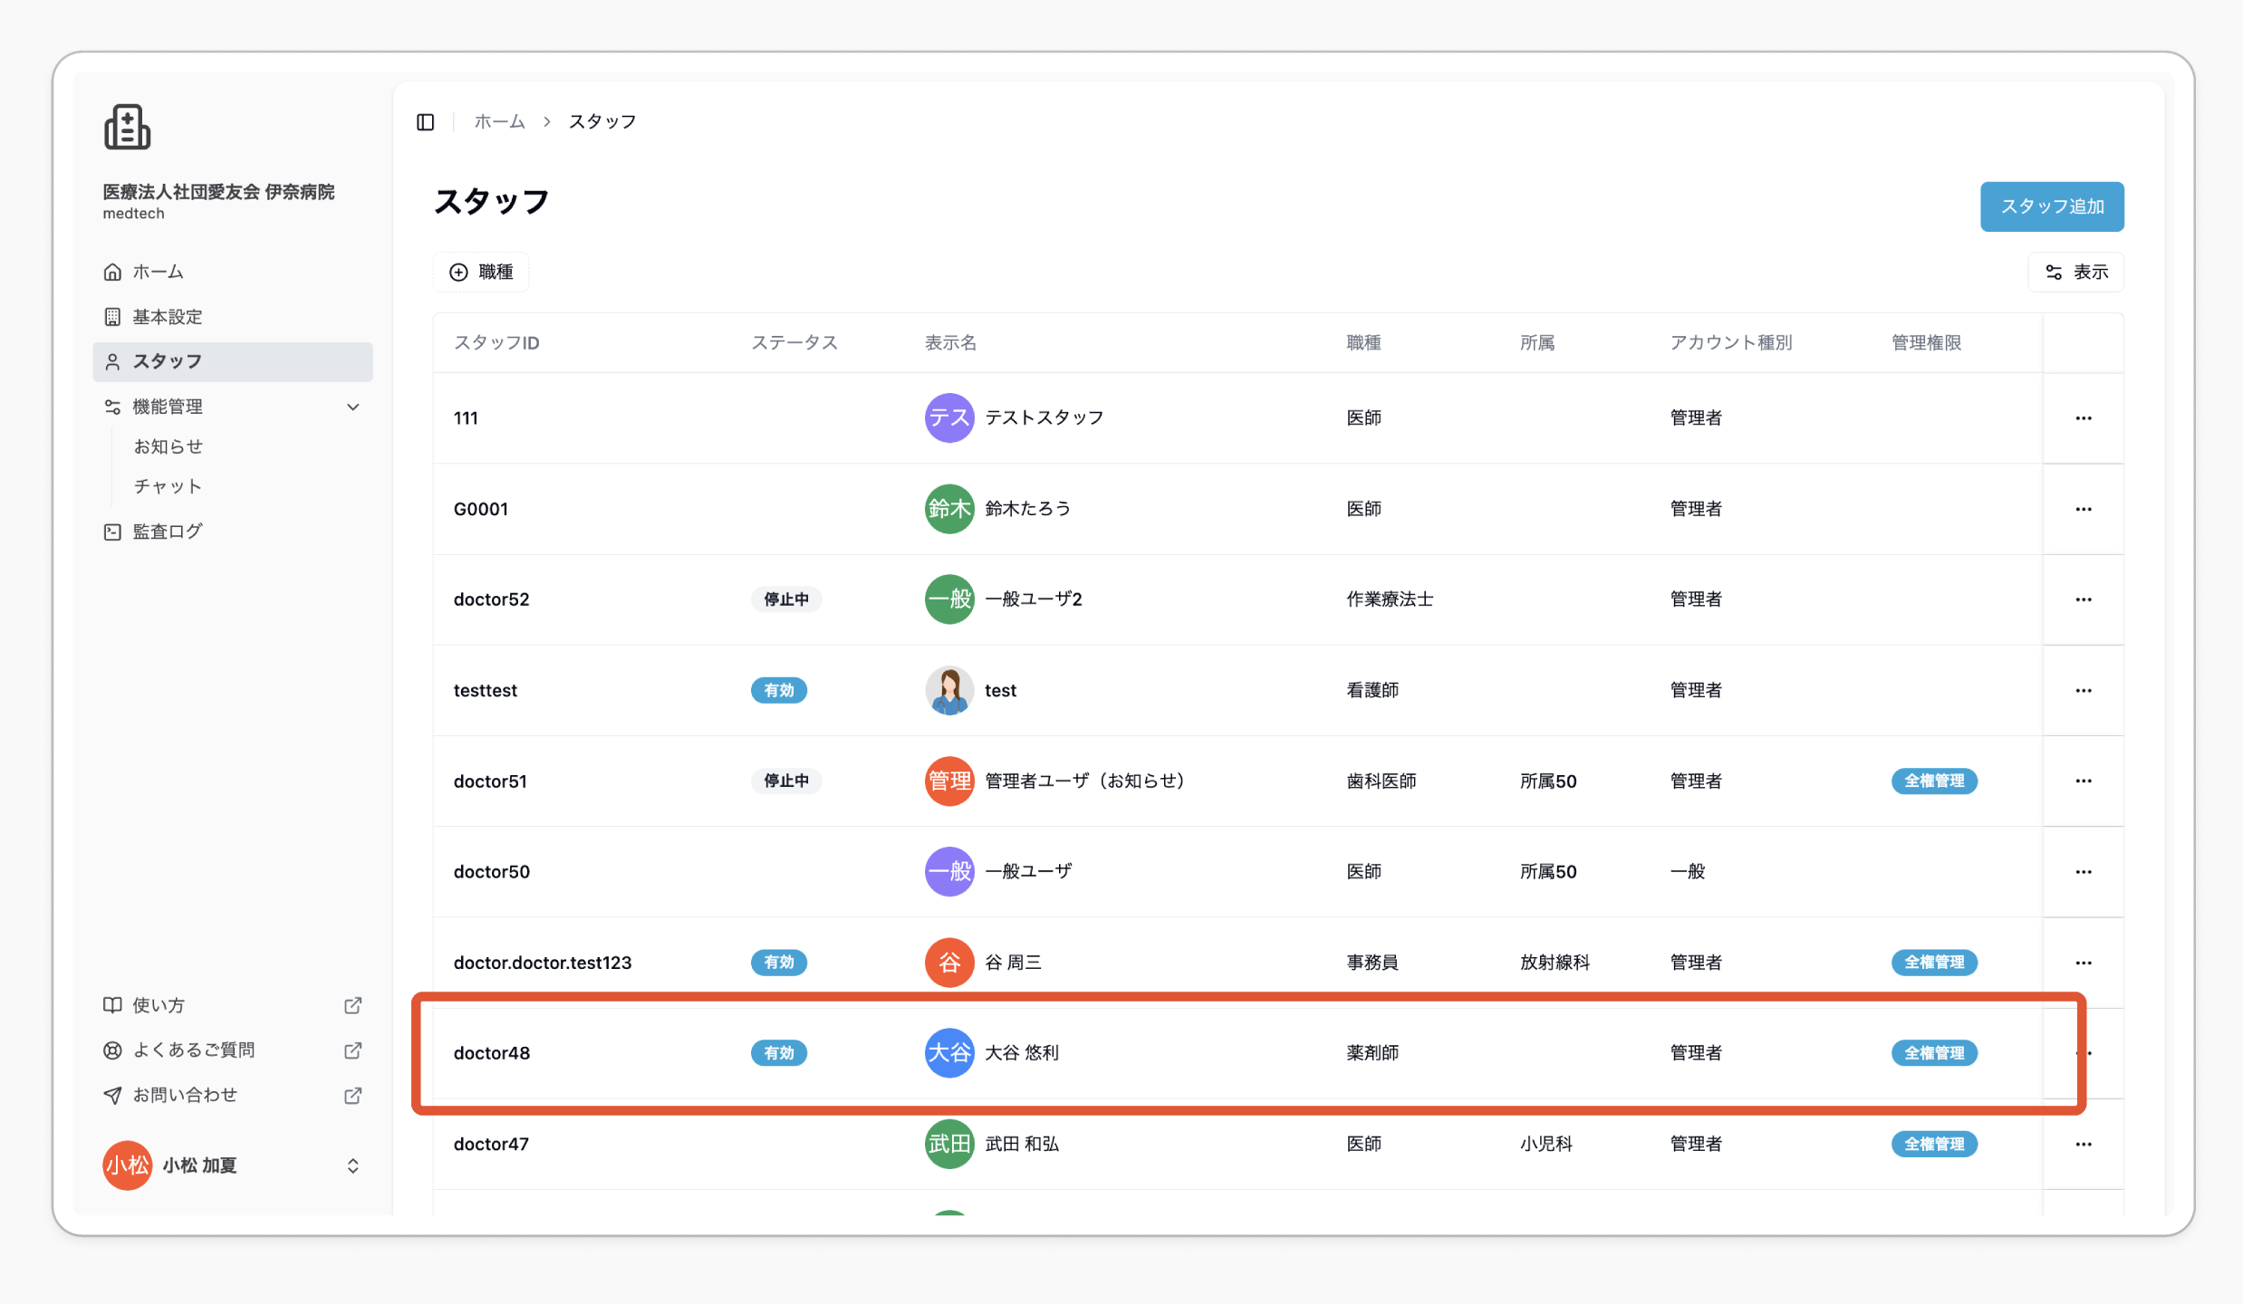Click the test nurse avatar photo
The height and width of the screenshot is (1304, 2243).
tap(949, 690)
